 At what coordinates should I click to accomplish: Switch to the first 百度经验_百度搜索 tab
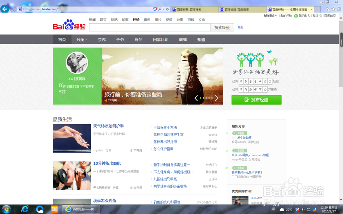(195, 10)
